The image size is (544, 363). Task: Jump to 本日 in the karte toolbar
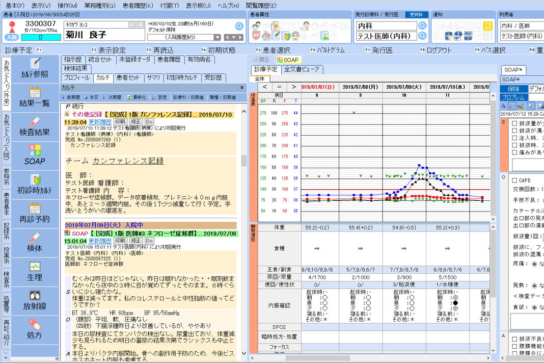(91, 97)
